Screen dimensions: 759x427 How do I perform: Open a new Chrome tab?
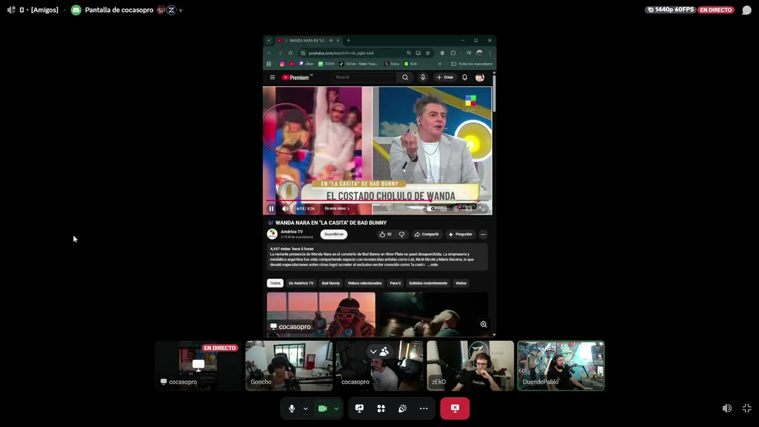[349, 40]
